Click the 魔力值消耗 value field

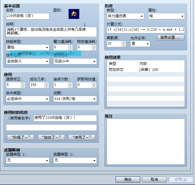pos(61,47)
